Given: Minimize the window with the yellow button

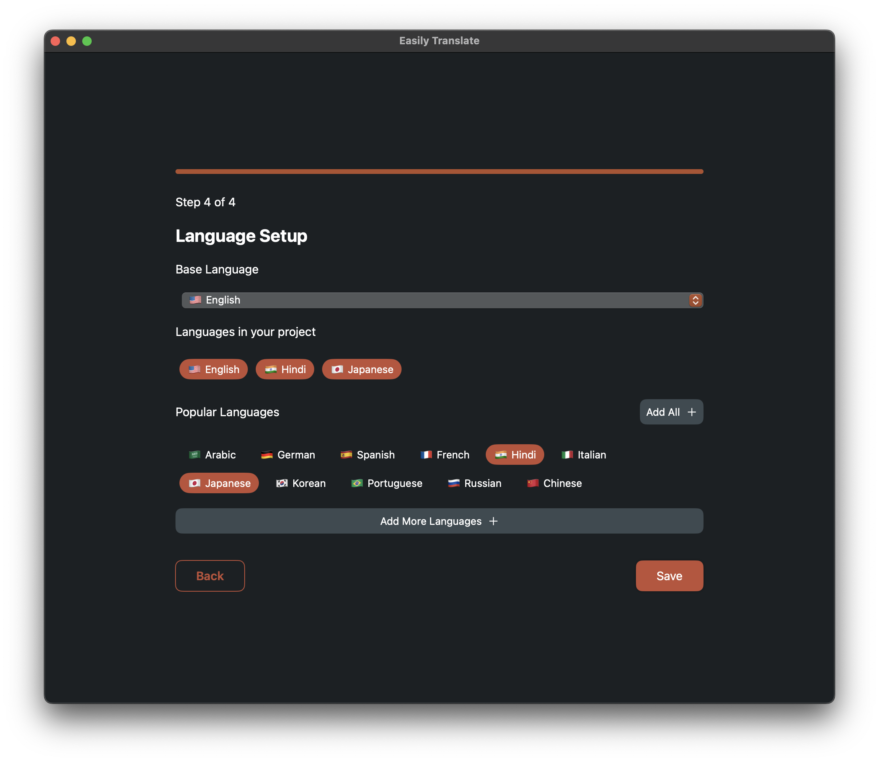Looking at the screenshot, I should click(71, 41).
